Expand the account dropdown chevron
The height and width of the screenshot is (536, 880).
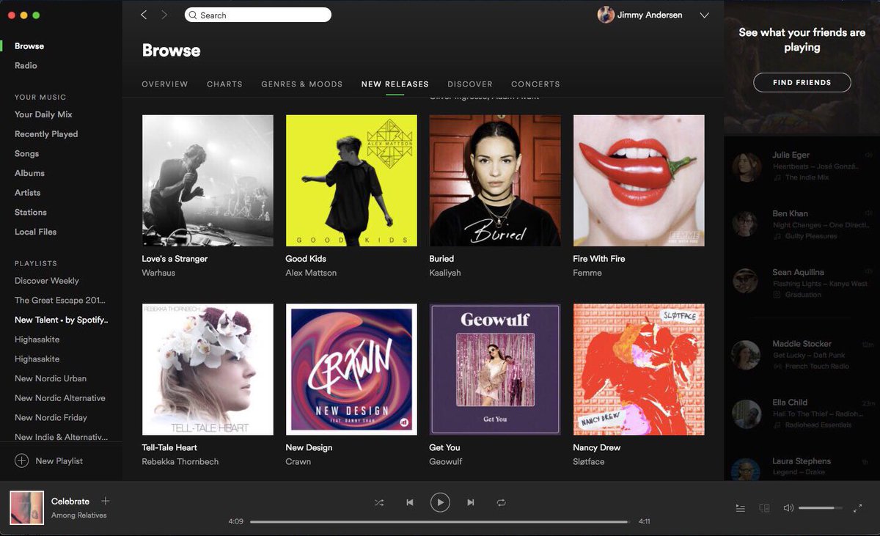click(x=704, y=15)
